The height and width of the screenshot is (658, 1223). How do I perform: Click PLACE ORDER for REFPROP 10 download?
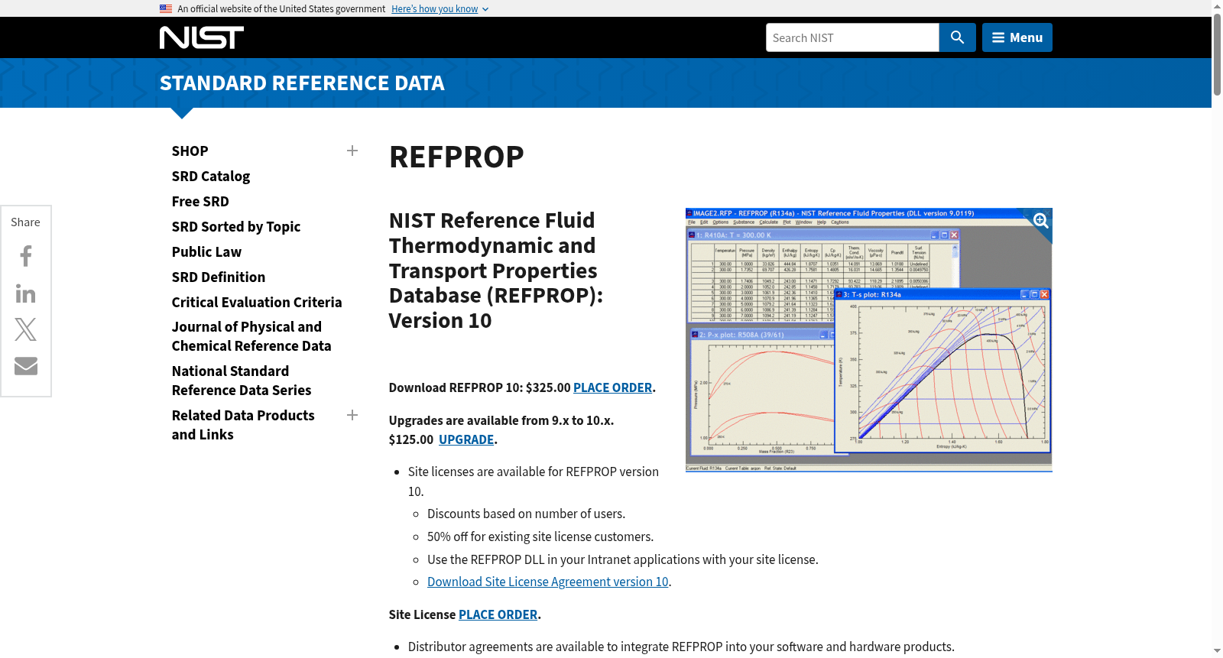tap(612, 387)
